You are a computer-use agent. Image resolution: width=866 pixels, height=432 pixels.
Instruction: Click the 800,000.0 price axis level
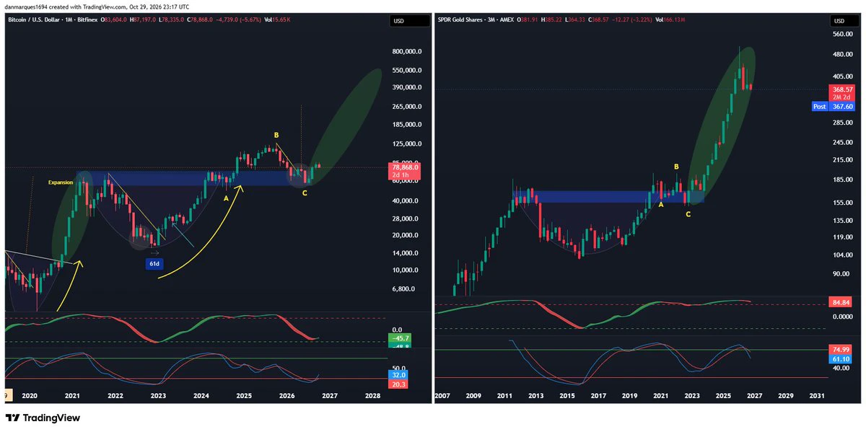point(407,52)
